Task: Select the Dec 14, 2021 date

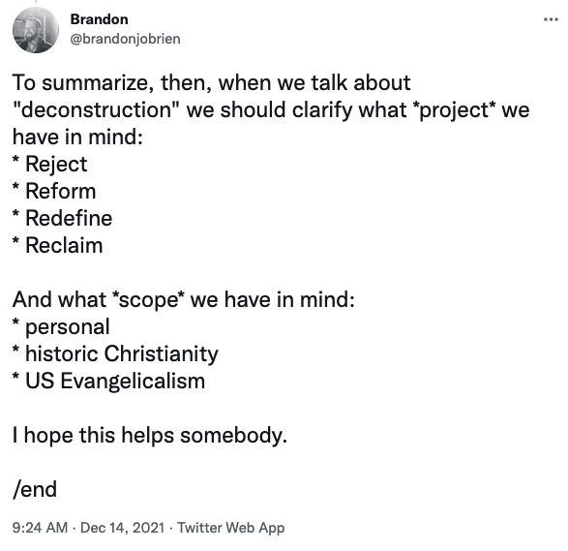Action: [123, 528]
